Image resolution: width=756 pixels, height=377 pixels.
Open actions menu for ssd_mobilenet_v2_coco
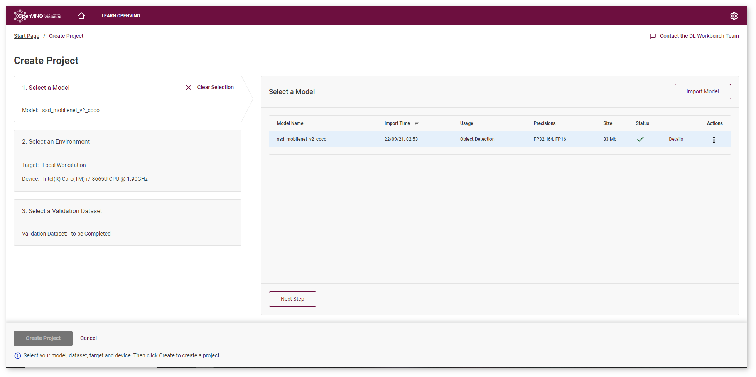tap(714, 140)
